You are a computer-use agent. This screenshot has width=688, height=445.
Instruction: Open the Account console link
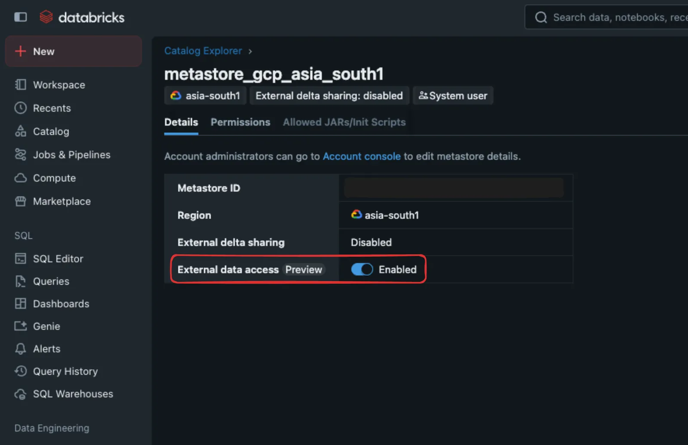tap(362, 156)
